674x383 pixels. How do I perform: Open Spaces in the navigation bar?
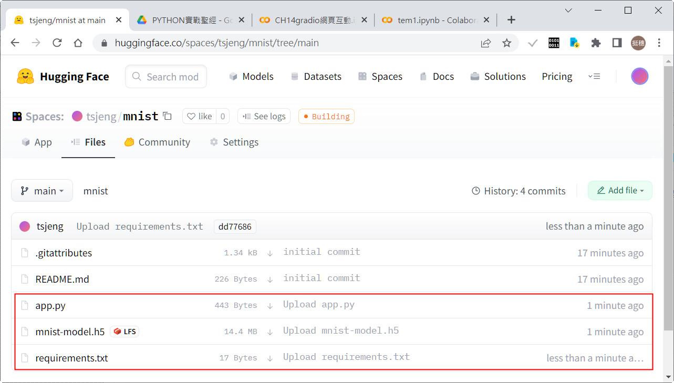380,77
